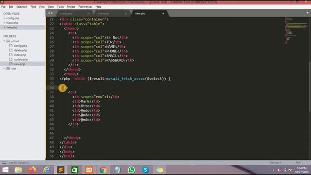Screen dimensions: 311x175
Task: Place cursor on mysqli_fetch_assoc function
Action: coord(125,79)
